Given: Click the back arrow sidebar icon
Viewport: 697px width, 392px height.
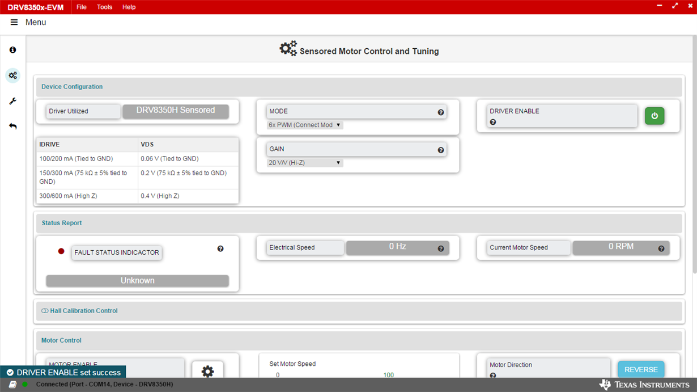Looking at the screenshot, I should [x=12, y=126].
